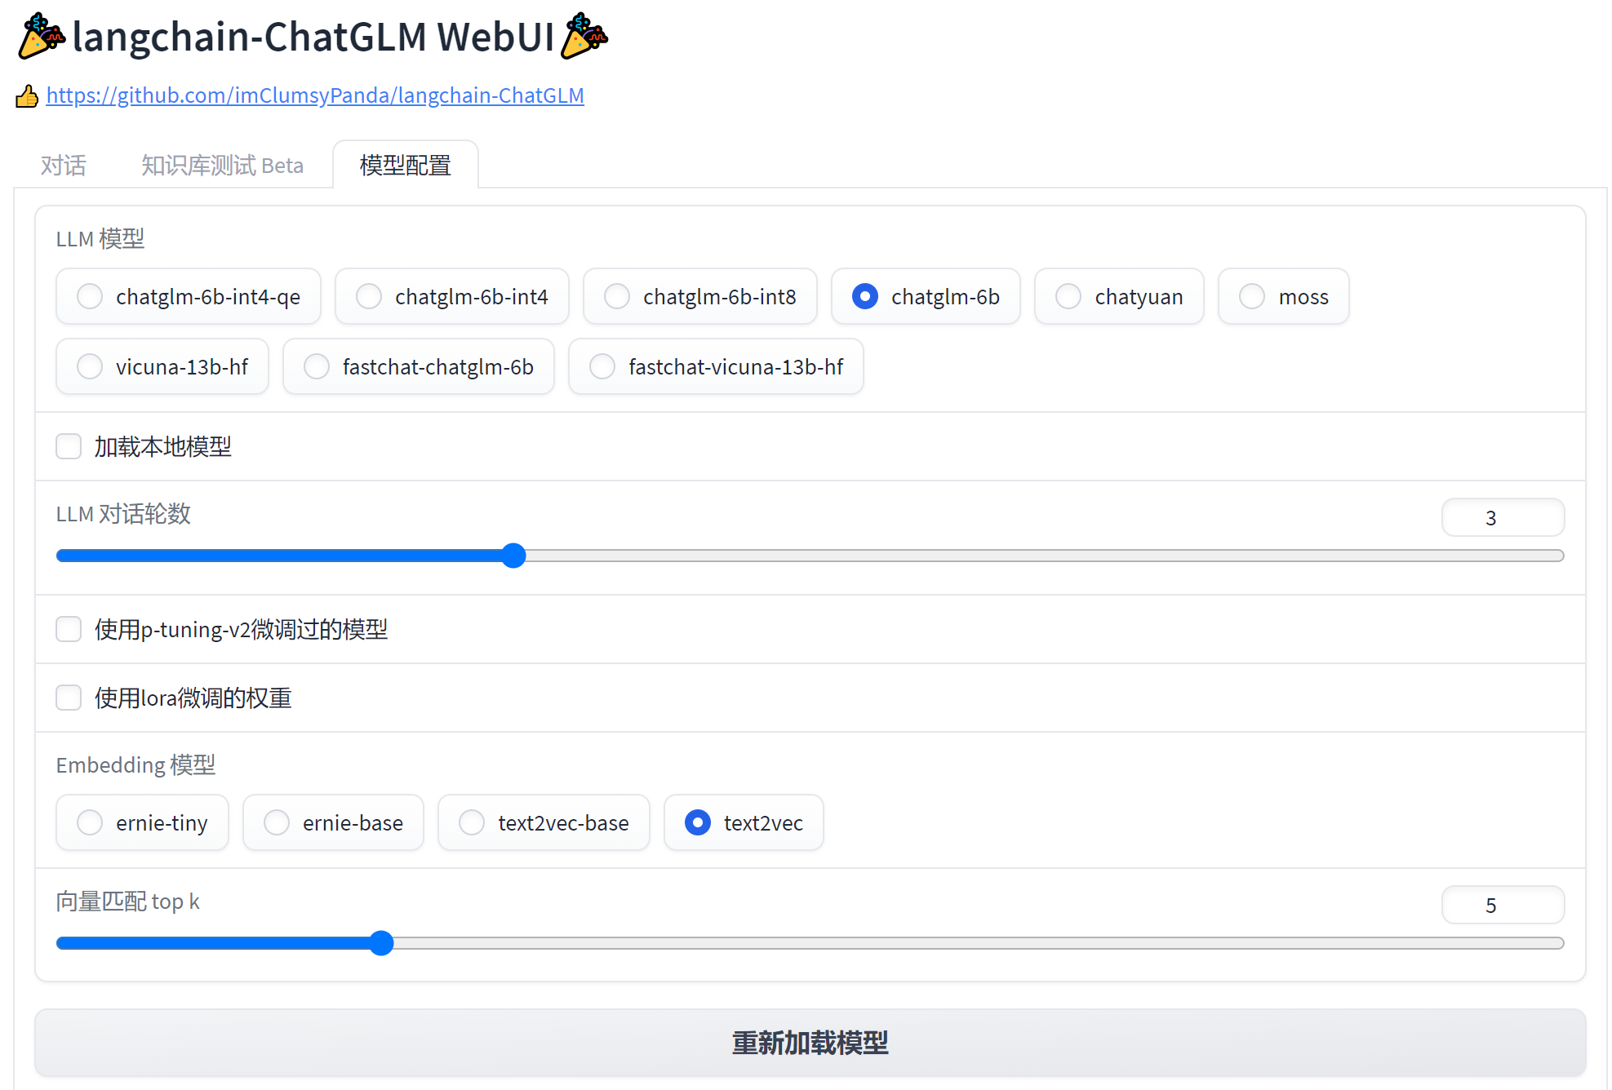1612x1090 pixels.
Task: Click the 重新加载模型 button
Action: pyautogui.click(x=810, y=1043)
